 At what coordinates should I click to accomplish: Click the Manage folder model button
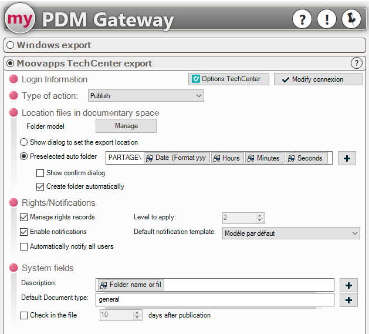click(x=126, y=126)
